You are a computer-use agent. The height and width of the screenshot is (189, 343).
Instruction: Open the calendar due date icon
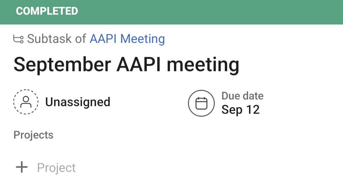pyautogui.click(x=201, y=103)
